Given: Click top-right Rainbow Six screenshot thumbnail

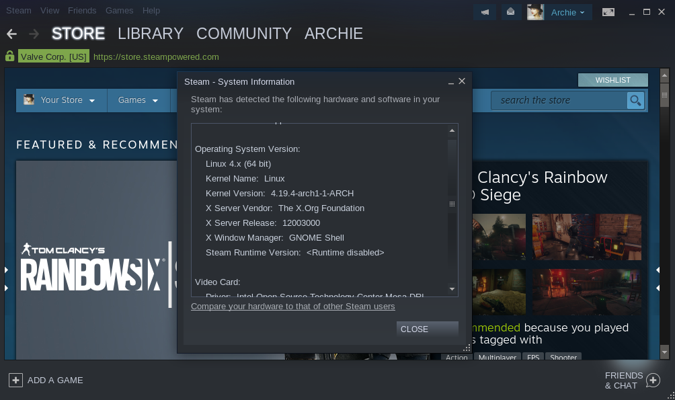Looking at the screenshot, I should click(587, 237).
